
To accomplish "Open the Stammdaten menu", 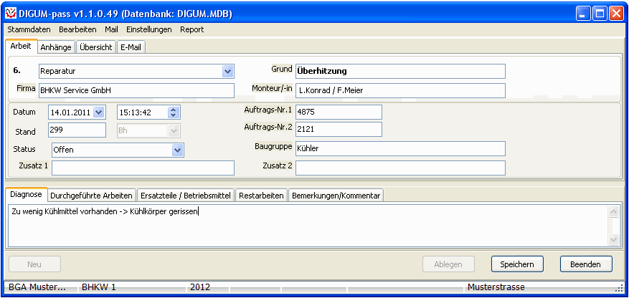I will pos(29,29).
